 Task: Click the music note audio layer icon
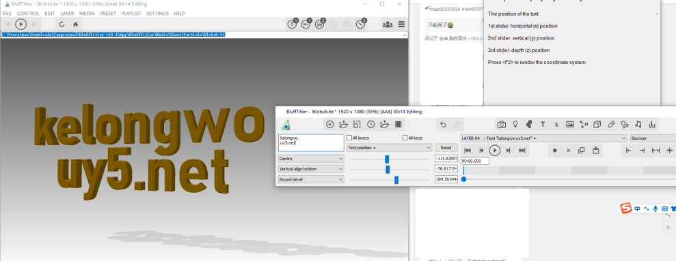click(638, 125)
